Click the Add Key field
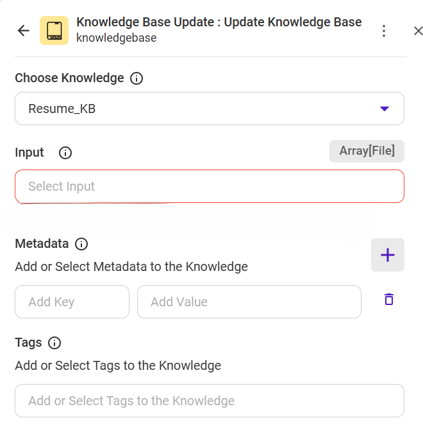Image resolution: width=423 pixels, height=436 pixels. [72, 302]
